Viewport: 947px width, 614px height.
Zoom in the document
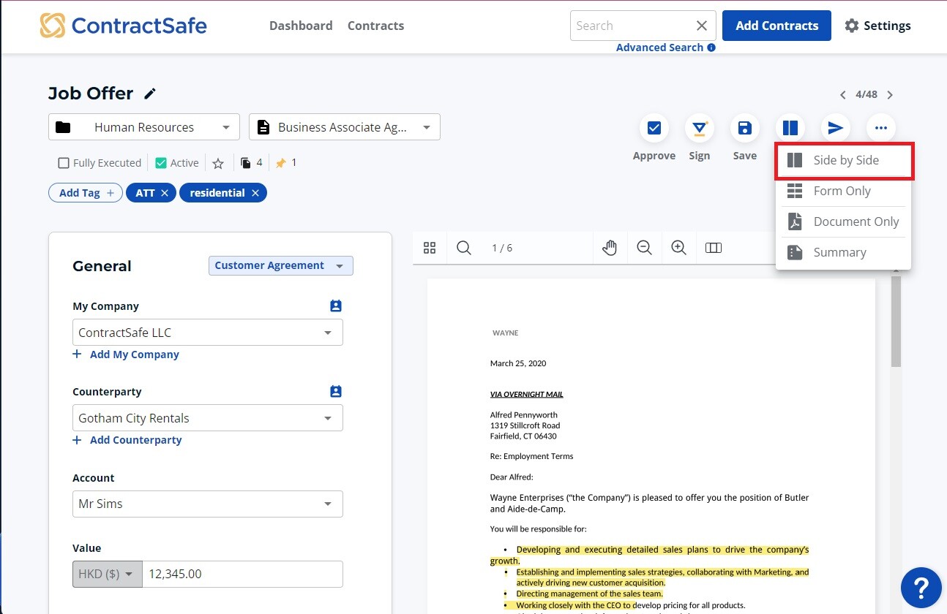[x=678, y=248]
